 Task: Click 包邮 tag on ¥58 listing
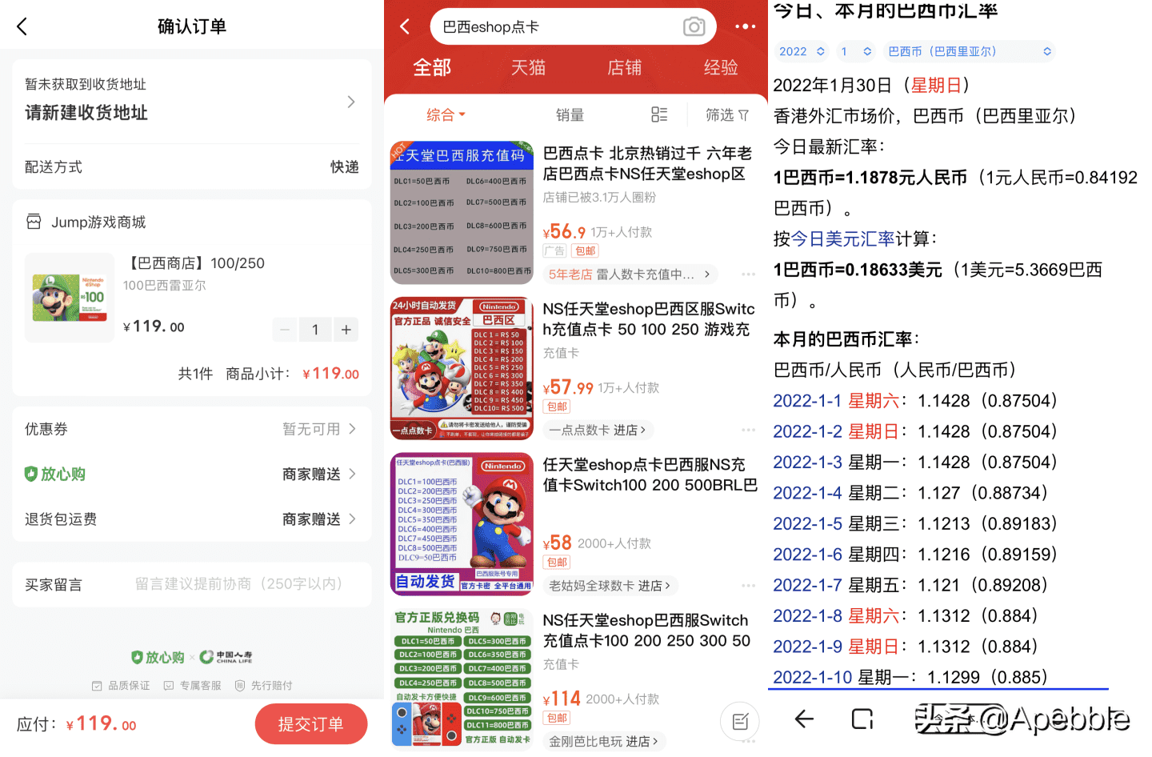point(557,563)
